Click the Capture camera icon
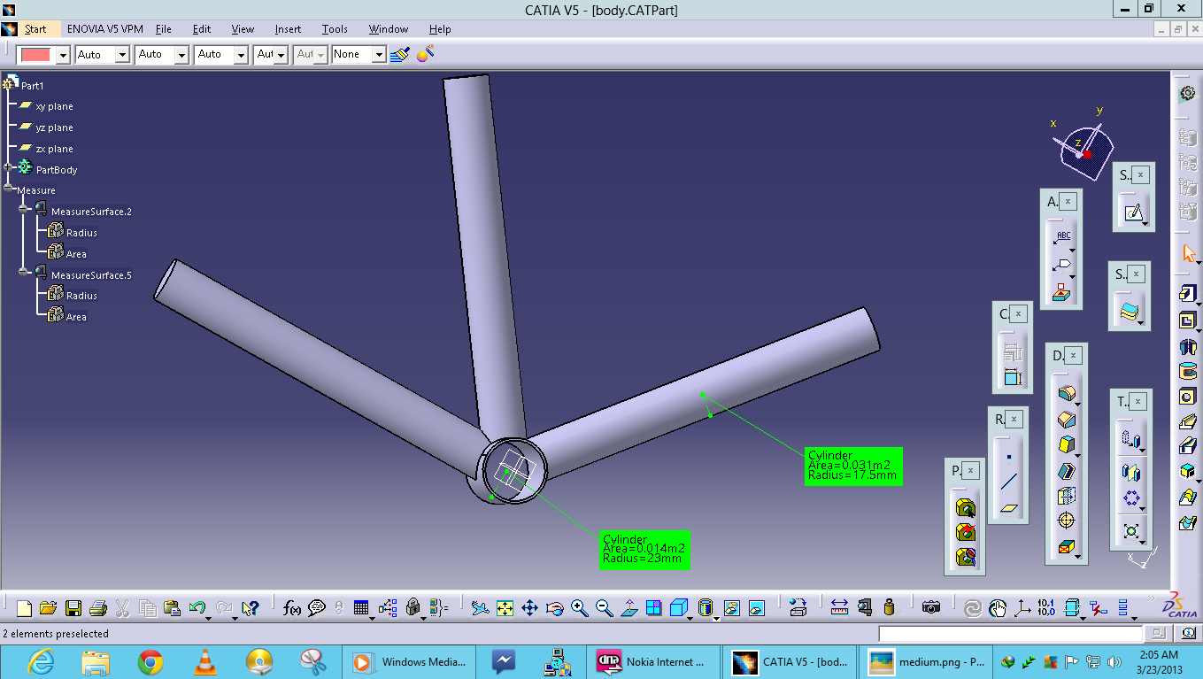The height and width of the screenshot is (679, 1203). [930, 608]
